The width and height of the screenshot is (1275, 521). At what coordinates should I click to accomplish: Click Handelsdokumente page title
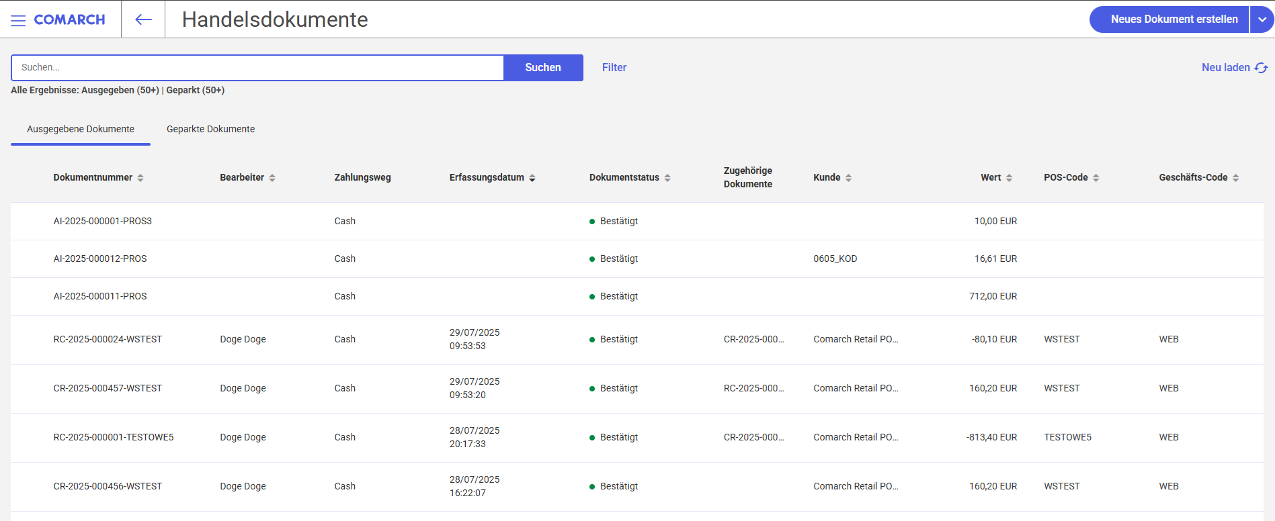[x=275, y=19]
